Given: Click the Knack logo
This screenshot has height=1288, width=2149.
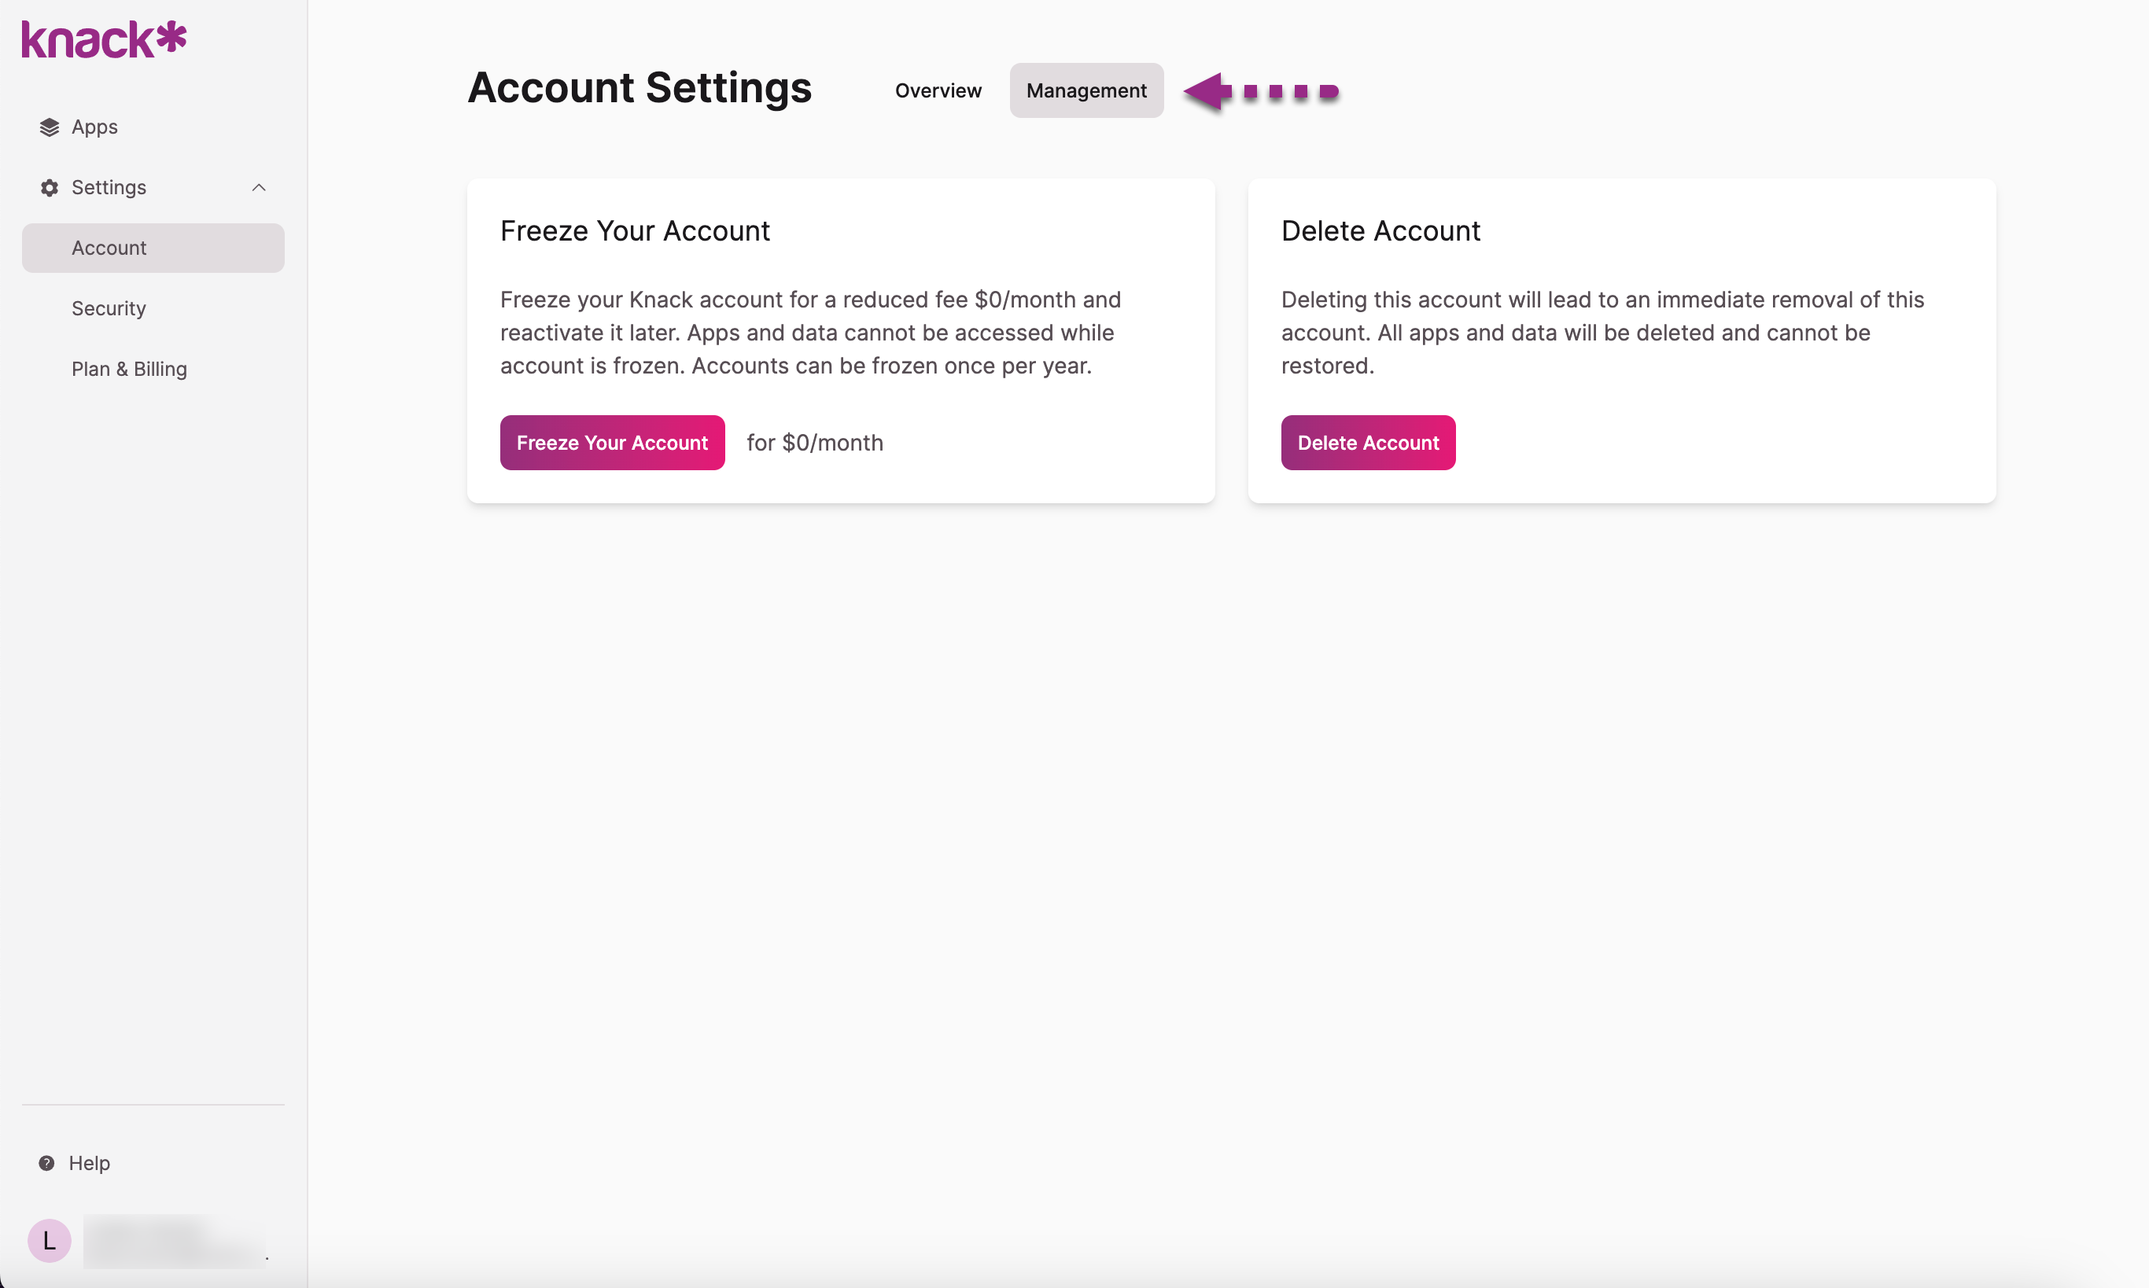Looking at the screenshot, I should pyautogui.click(x=103, y=40).
